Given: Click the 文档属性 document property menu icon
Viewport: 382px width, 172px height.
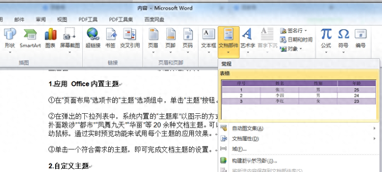Looking at the screenshot, I should 224,138.
